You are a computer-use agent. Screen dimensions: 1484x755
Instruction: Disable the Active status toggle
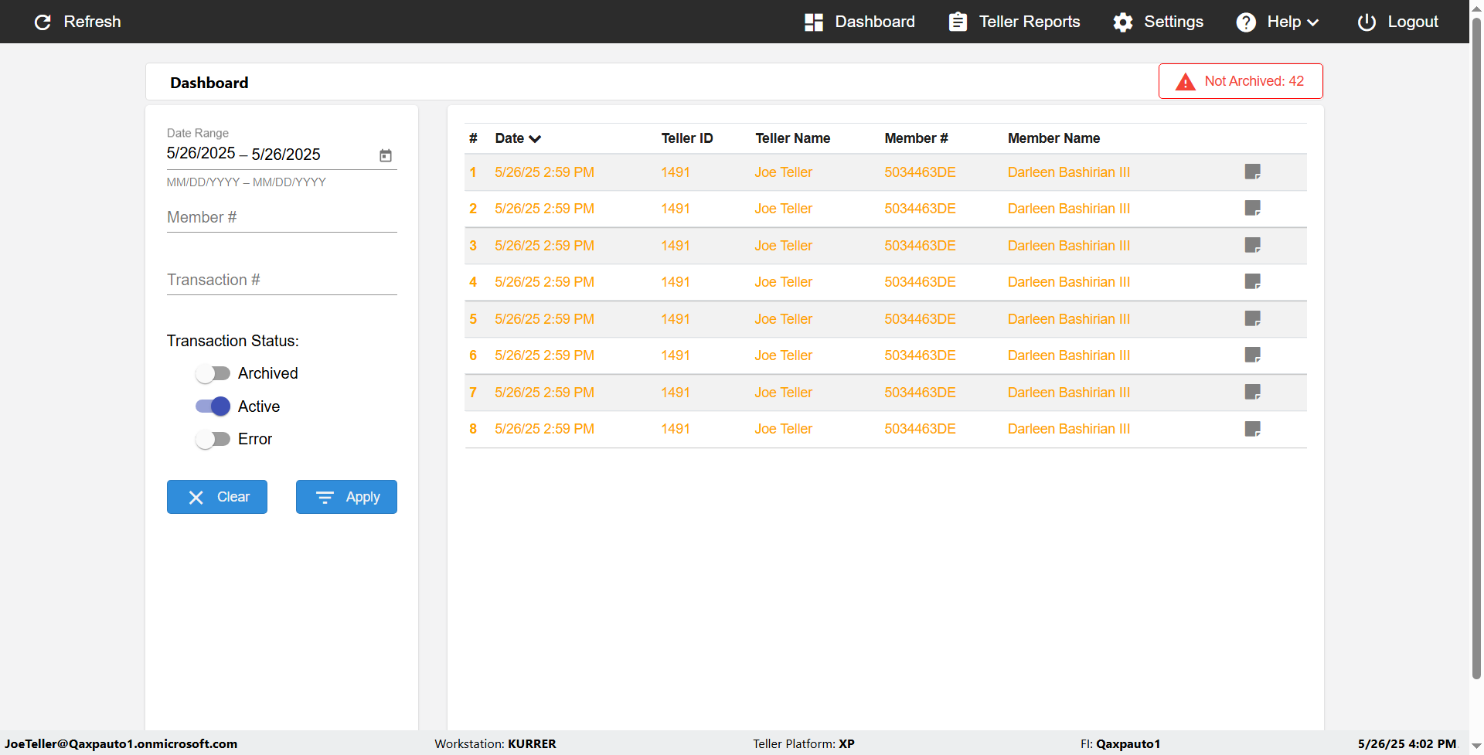coord(213,406)
